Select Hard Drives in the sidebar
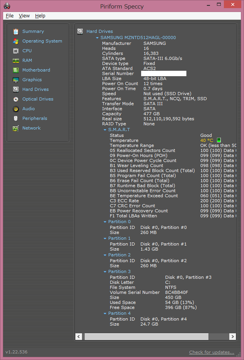 pyautogui.click(x=36, y=89)
